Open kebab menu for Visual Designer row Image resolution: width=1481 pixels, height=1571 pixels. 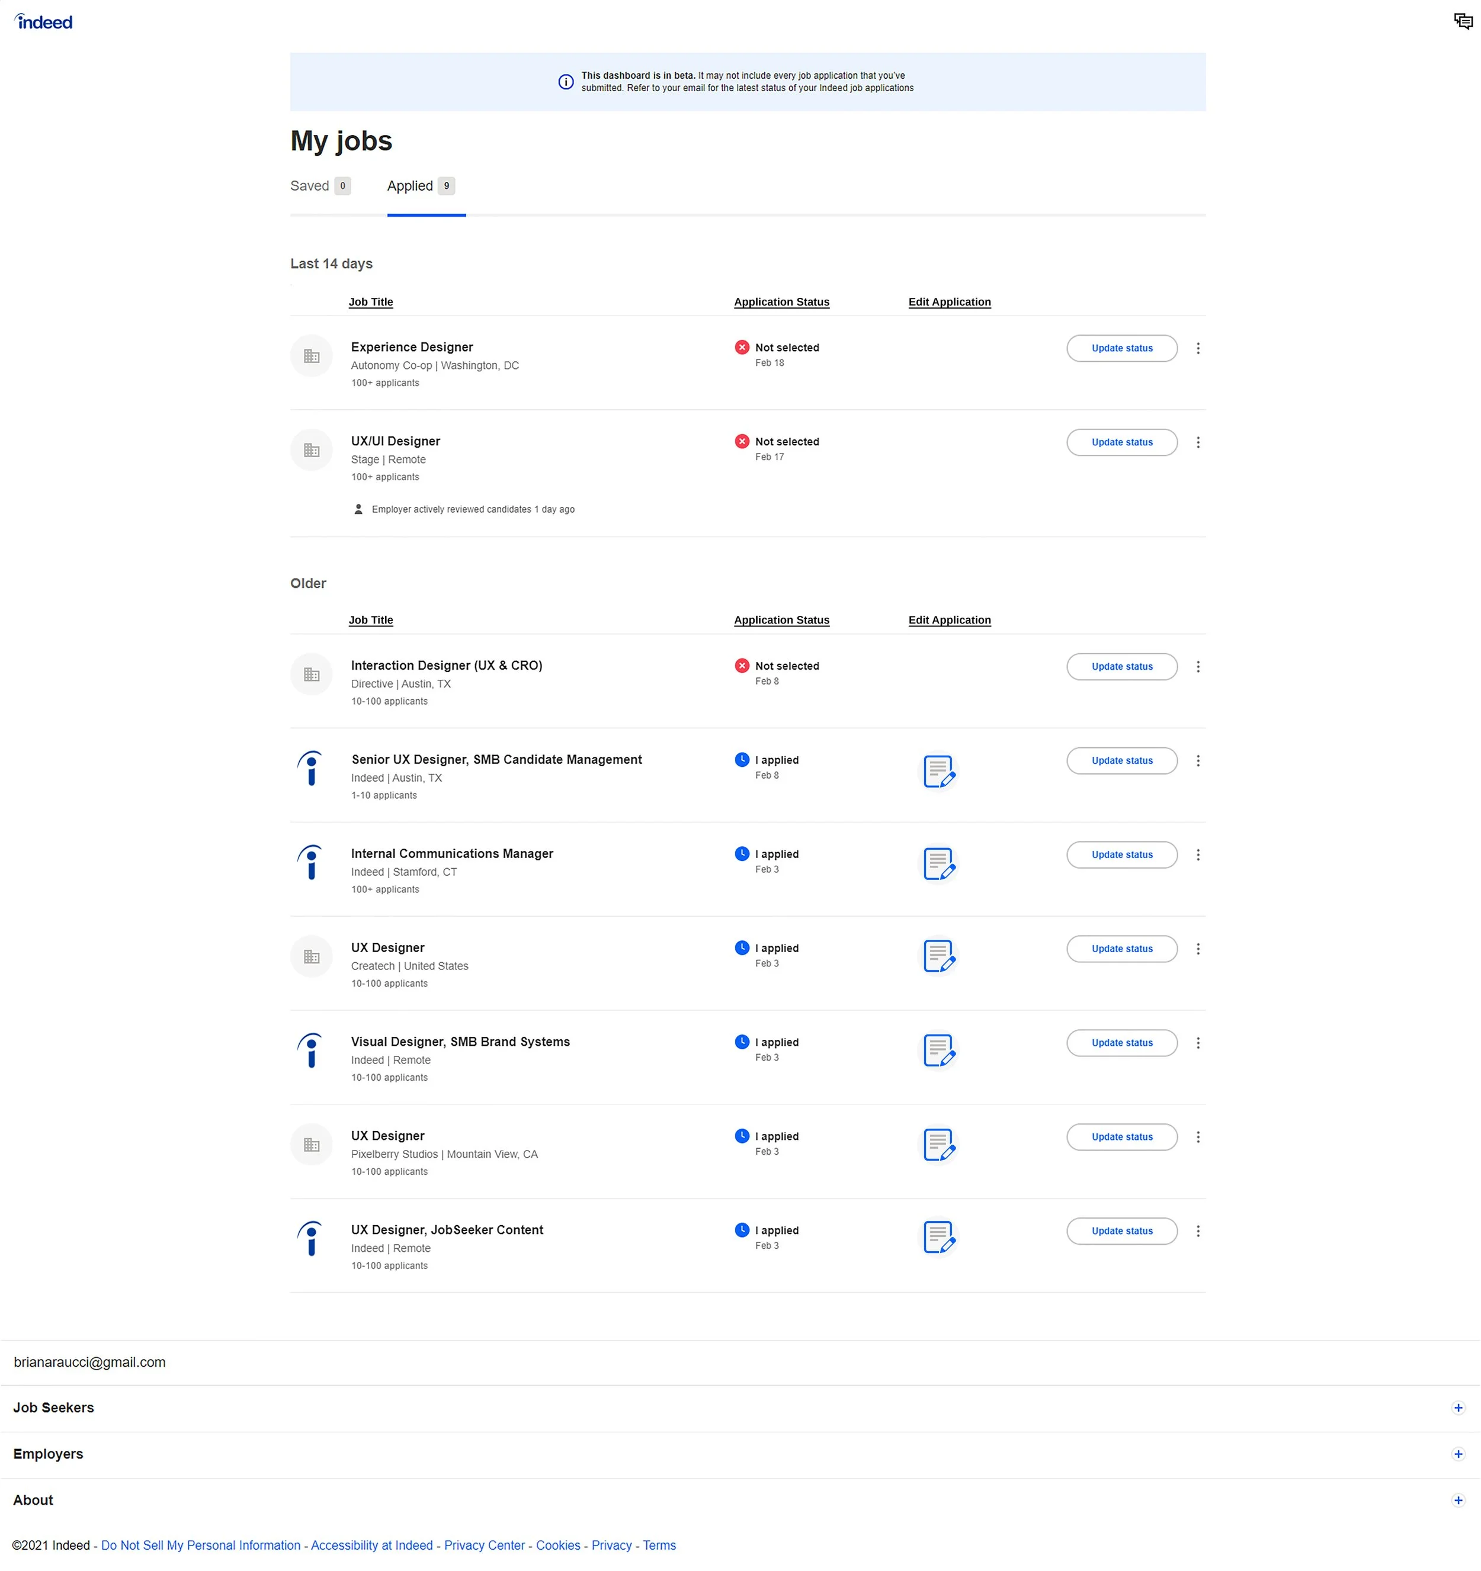coord(1198,1043)
